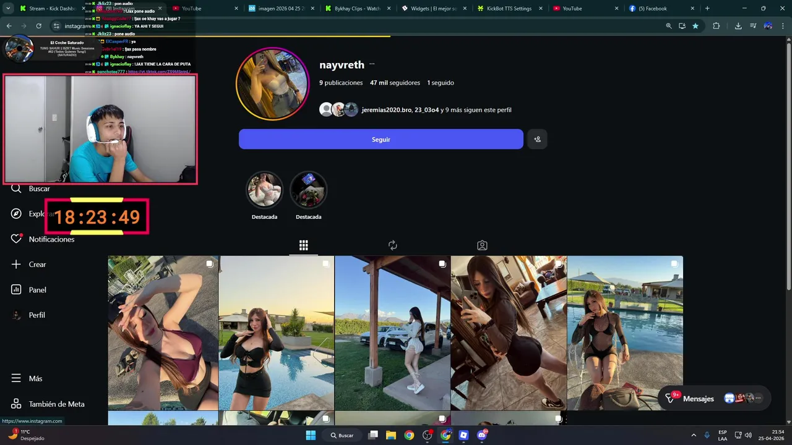
Task: Switch to Widgets tab
Action: click(433, 9)
